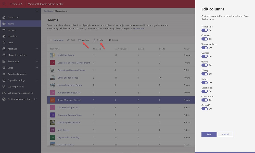Turn off the Team members column toggle
255x153 pixels.
click(x=205, y=48)
